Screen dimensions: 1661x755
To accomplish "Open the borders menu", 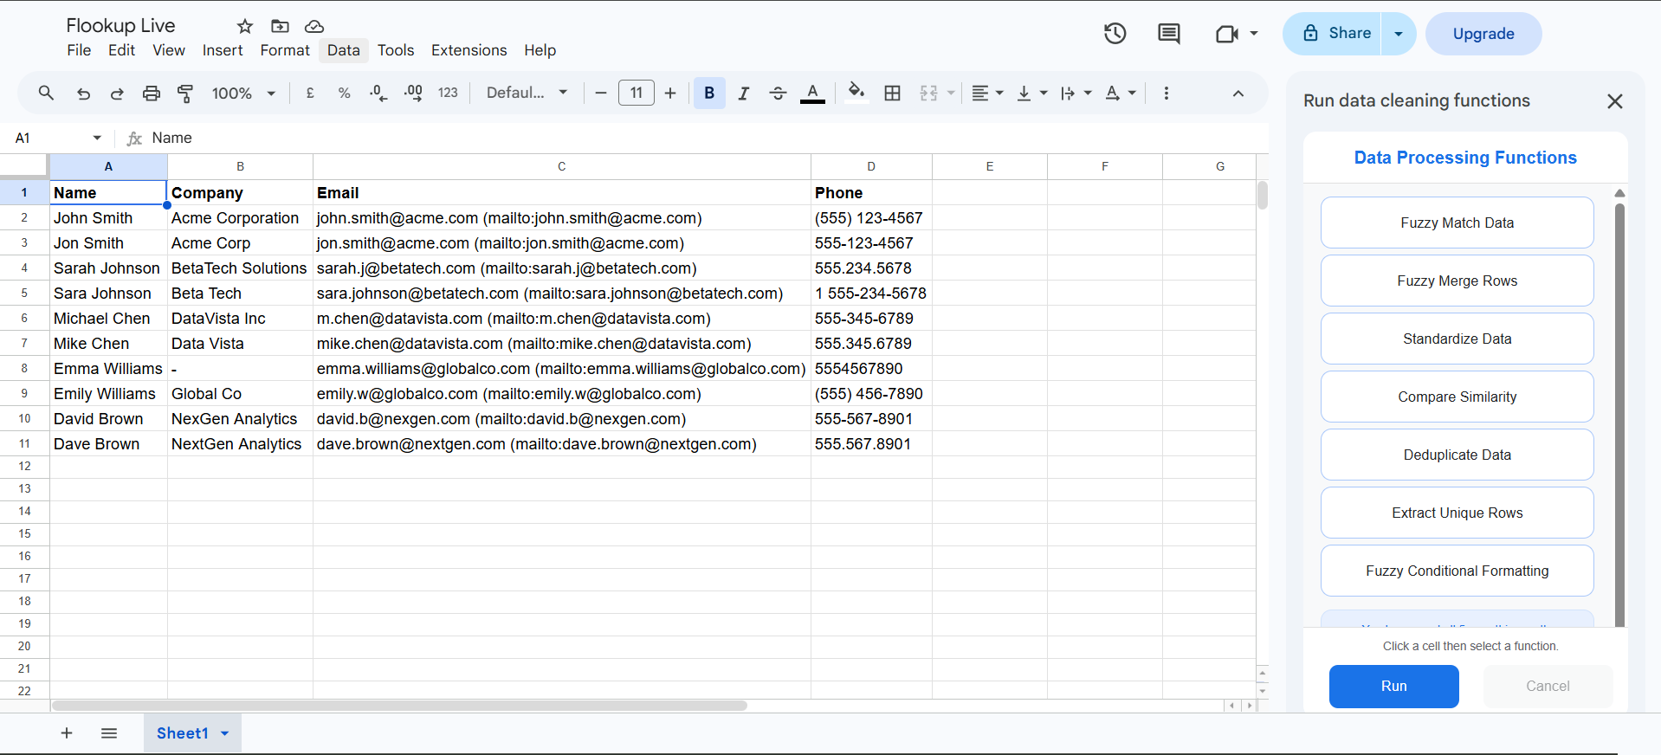I will point(893,93).
